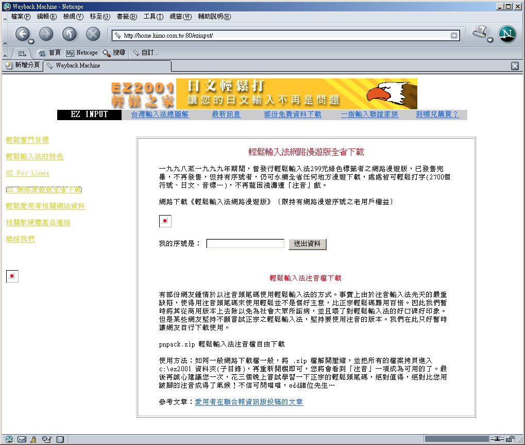Expand the Print button dropdown arrow
525x445 pixels.
(x=490, y=40)
